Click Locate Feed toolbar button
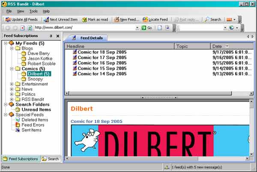This screenshot has width=257, height=172. pos(155,20)
